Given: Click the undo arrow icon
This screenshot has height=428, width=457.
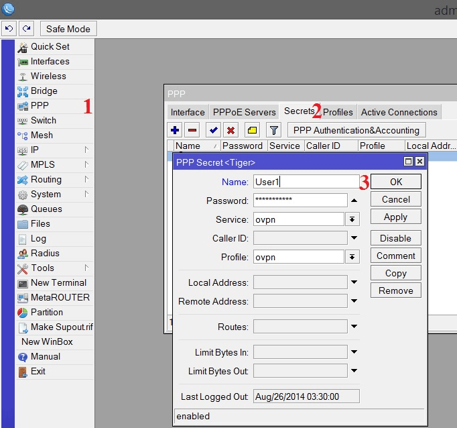Looking at the screenshot, I should 9,29.
